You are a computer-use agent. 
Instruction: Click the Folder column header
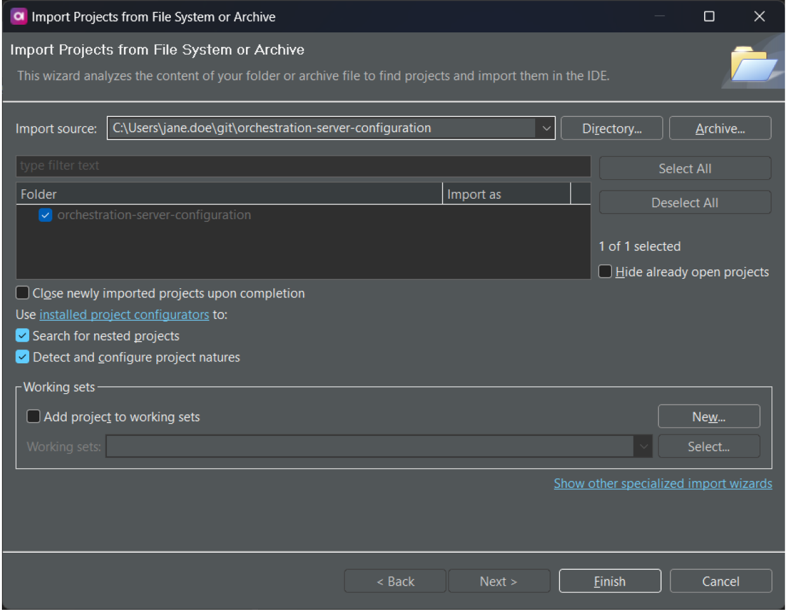(x=229, y=194)
